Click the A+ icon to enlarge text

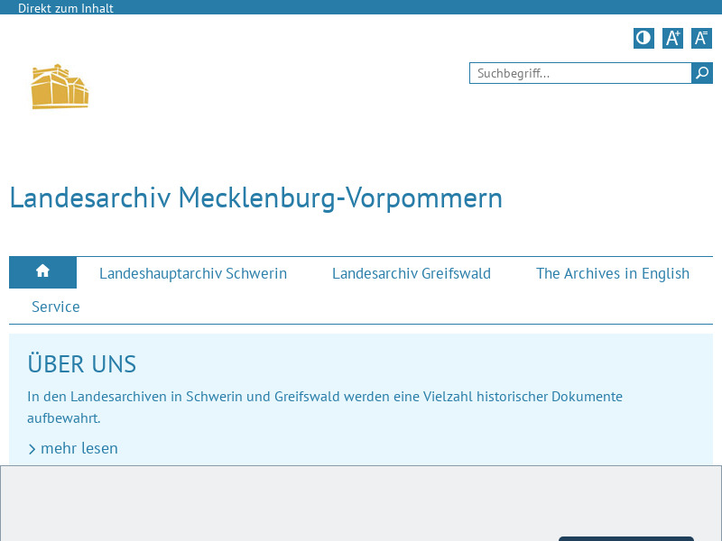tap(672, 38)
